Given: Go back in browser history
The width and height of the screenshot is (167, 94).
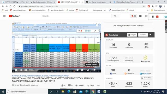Looking at the screenshot, I should (x=3, y=6).
